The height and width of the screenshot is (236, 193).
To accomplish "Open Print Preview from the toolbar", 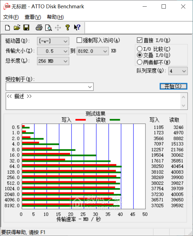I will [48, 28].
